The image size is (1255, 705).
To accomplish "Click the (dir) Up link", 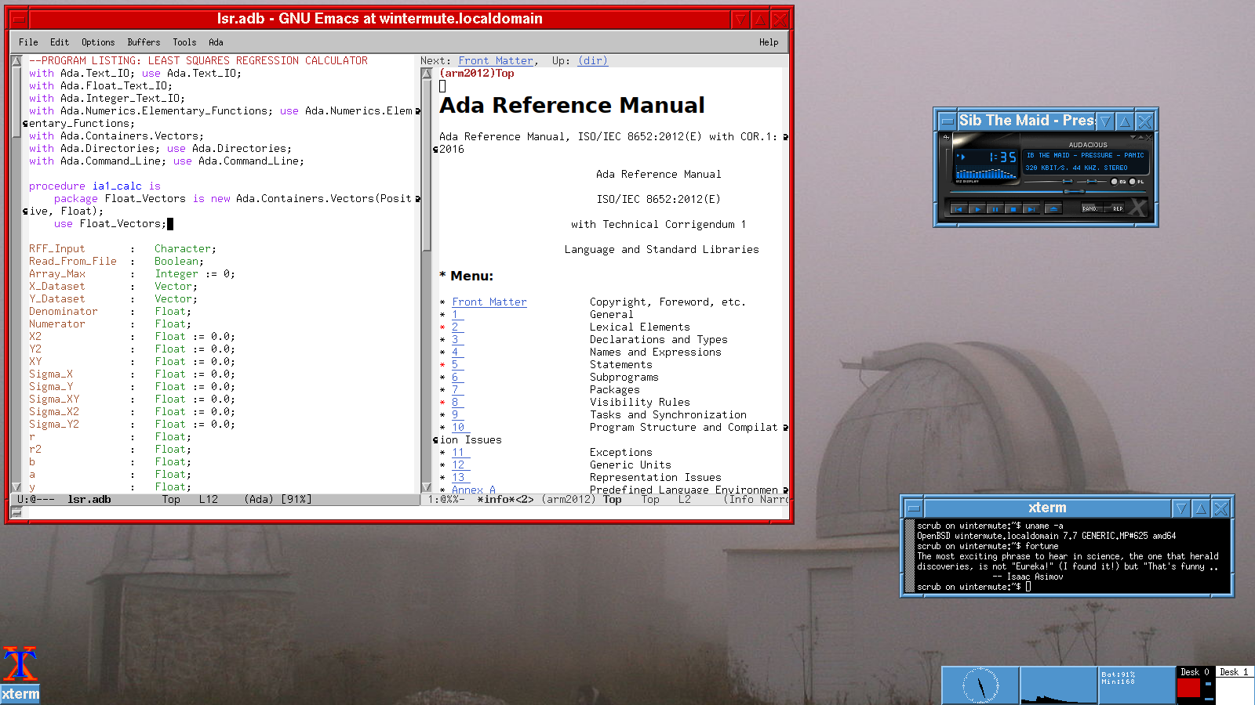I will 592,61.
